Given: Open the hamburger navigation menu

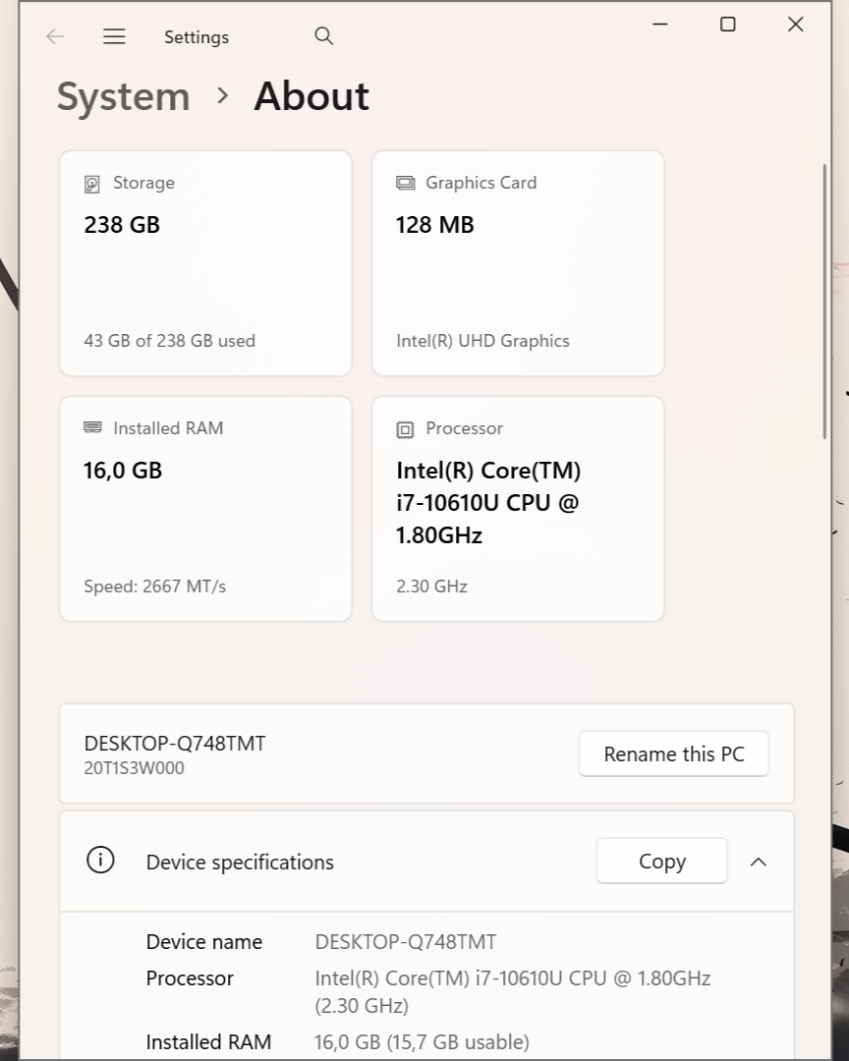Looking at the screenshot, I should pos(114,36).
